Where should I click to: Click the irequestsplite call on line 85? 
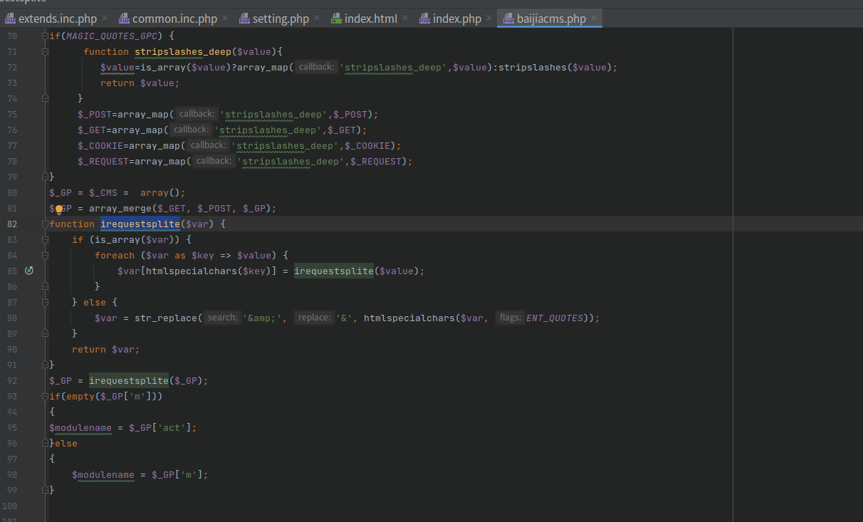pos(334,271)
